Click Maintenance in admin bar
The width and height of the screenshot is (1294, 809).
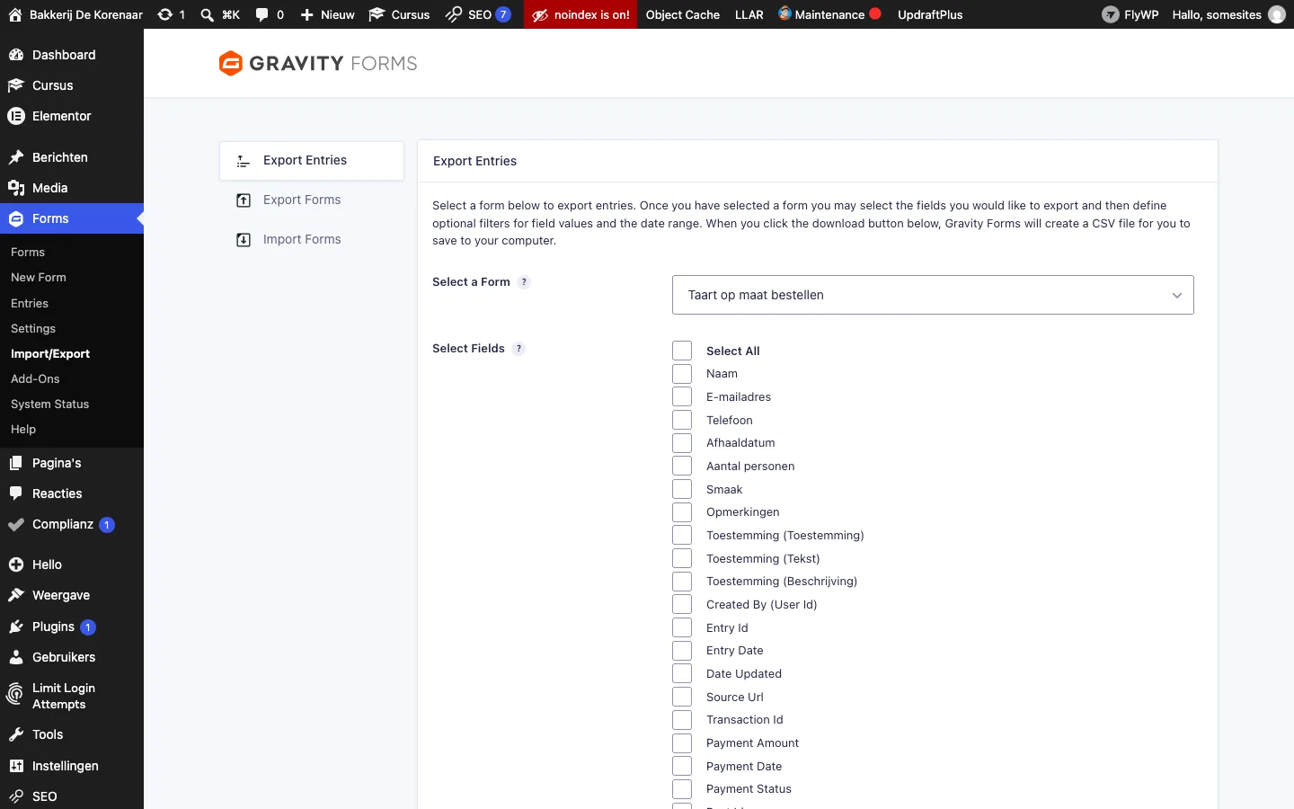(829, 14)
